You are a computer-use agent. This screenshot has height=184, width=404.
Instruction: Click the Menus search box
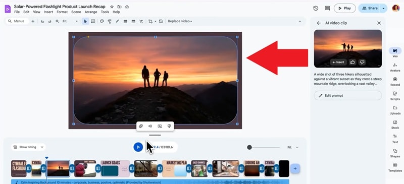coord(17,21)
